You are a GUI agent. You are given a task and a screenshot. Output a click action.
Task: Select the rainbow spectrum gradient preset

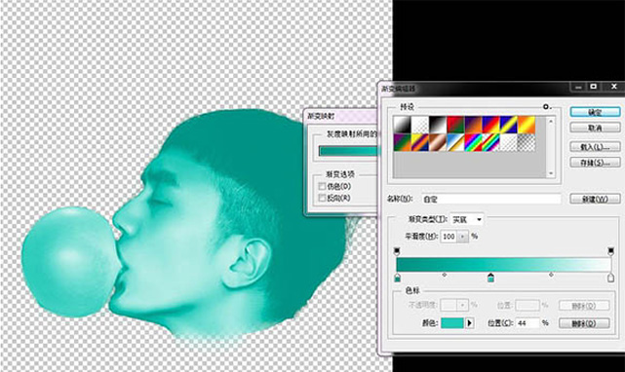click(x=473, y=142)
